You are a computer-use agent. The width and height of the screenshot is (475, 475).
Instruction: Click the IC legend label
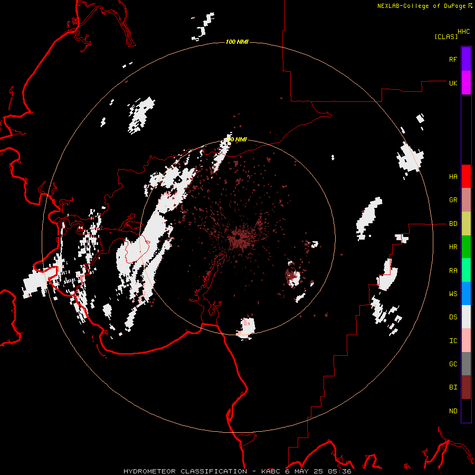(x=453, y=341)
